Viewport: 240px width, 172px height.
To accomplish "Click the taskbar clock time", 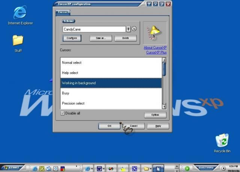I will [x=233, y=166].
